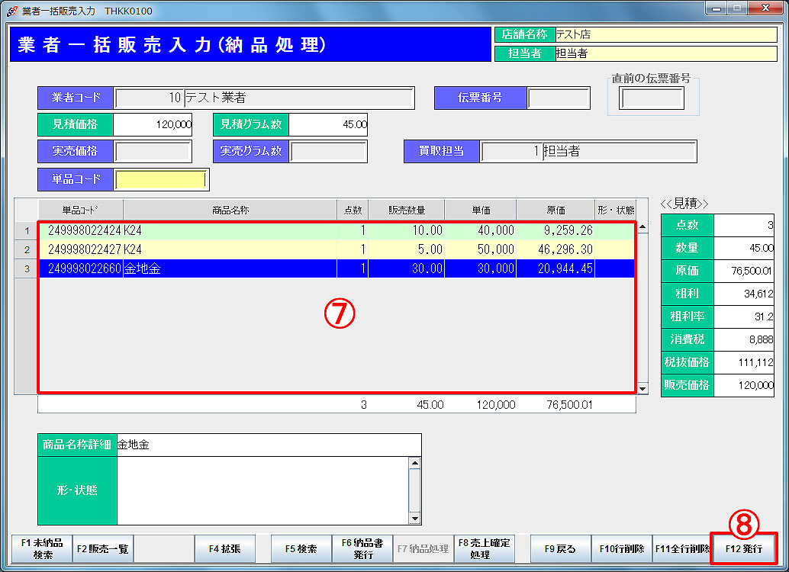This screenshot has height=572, width=789.
Task: Click the application icon in title bar
Action: (11, 11)
